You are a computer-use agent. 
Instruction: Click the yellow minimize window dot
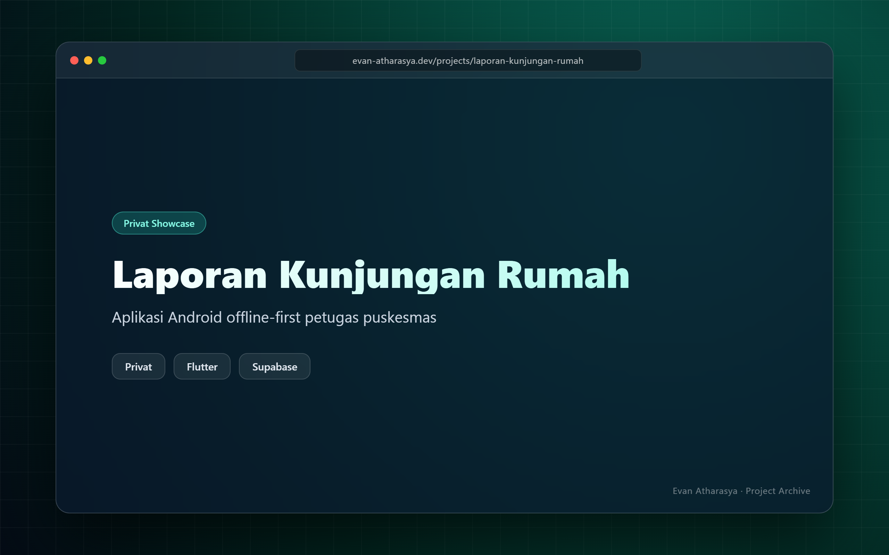pyautogui.click(x=88, y=60)
